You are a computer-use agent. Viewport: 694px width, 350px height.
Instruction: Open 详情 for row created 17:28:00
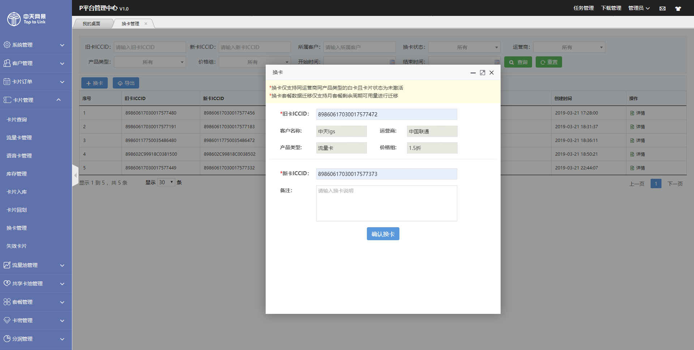point(638,113)
